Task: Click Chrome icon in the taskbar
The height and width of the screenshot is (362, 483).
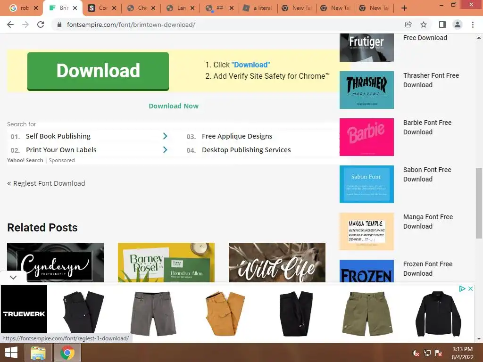Action: 67,353
